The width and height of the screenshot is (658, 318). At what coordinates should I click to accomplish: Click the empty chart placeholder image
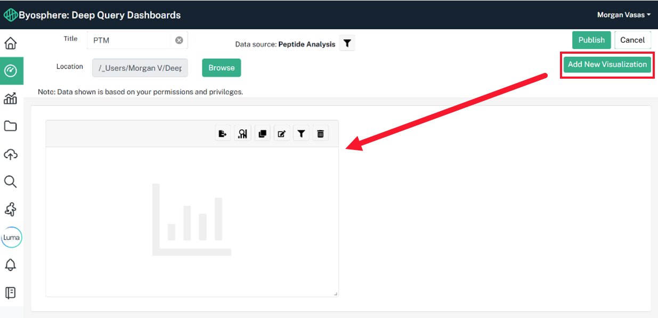(192, 220)
